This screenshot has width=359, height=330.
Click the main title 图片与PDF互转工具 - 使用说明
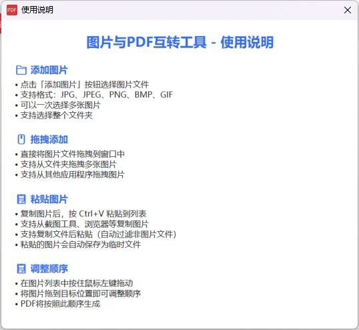click(180, 42)
